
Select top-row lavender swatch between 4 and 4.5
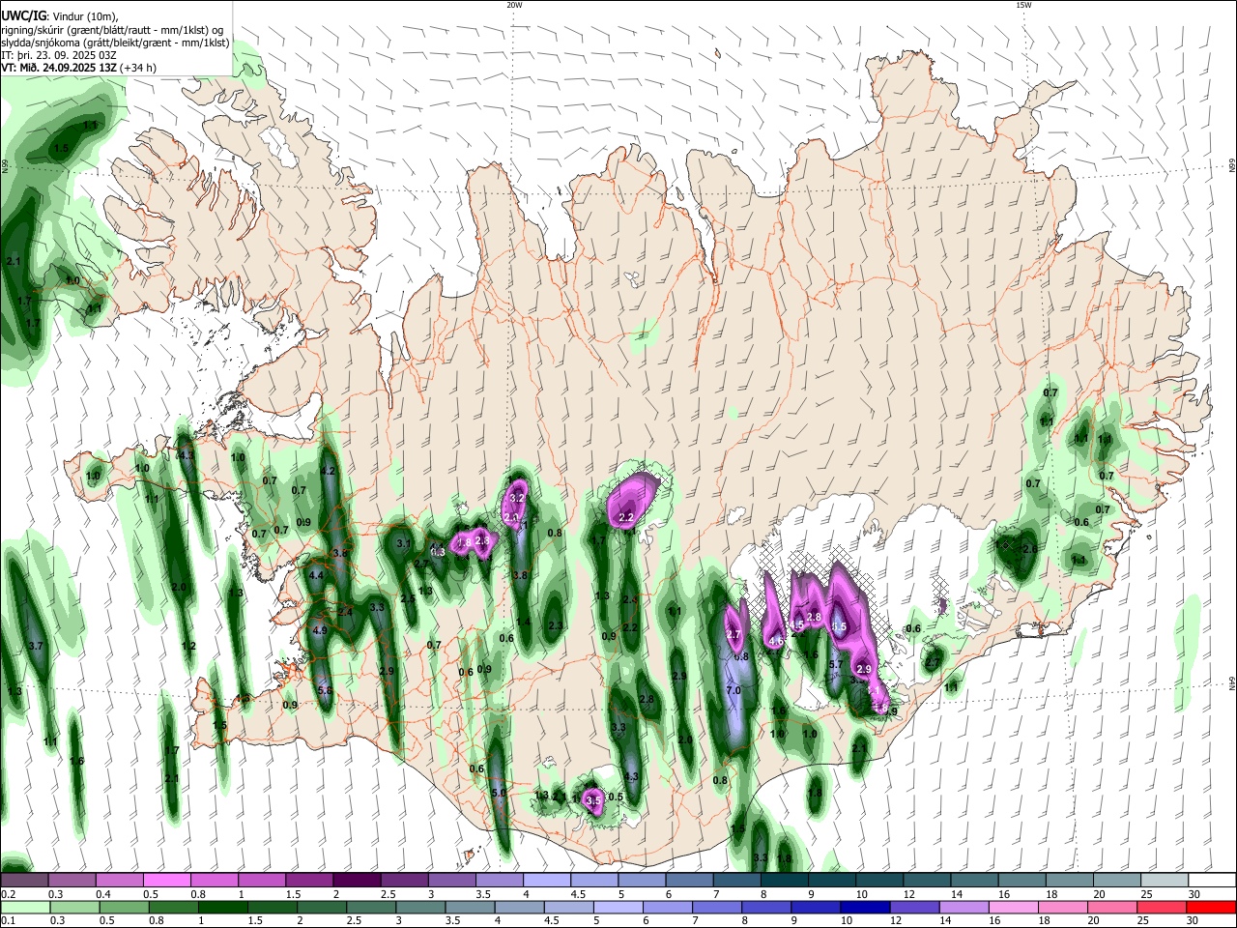(545, 880)
